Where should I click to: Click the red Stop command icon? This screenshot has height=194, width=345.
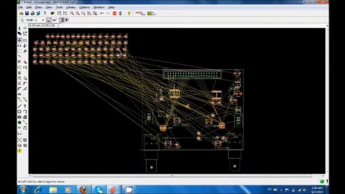click(115, 13)
